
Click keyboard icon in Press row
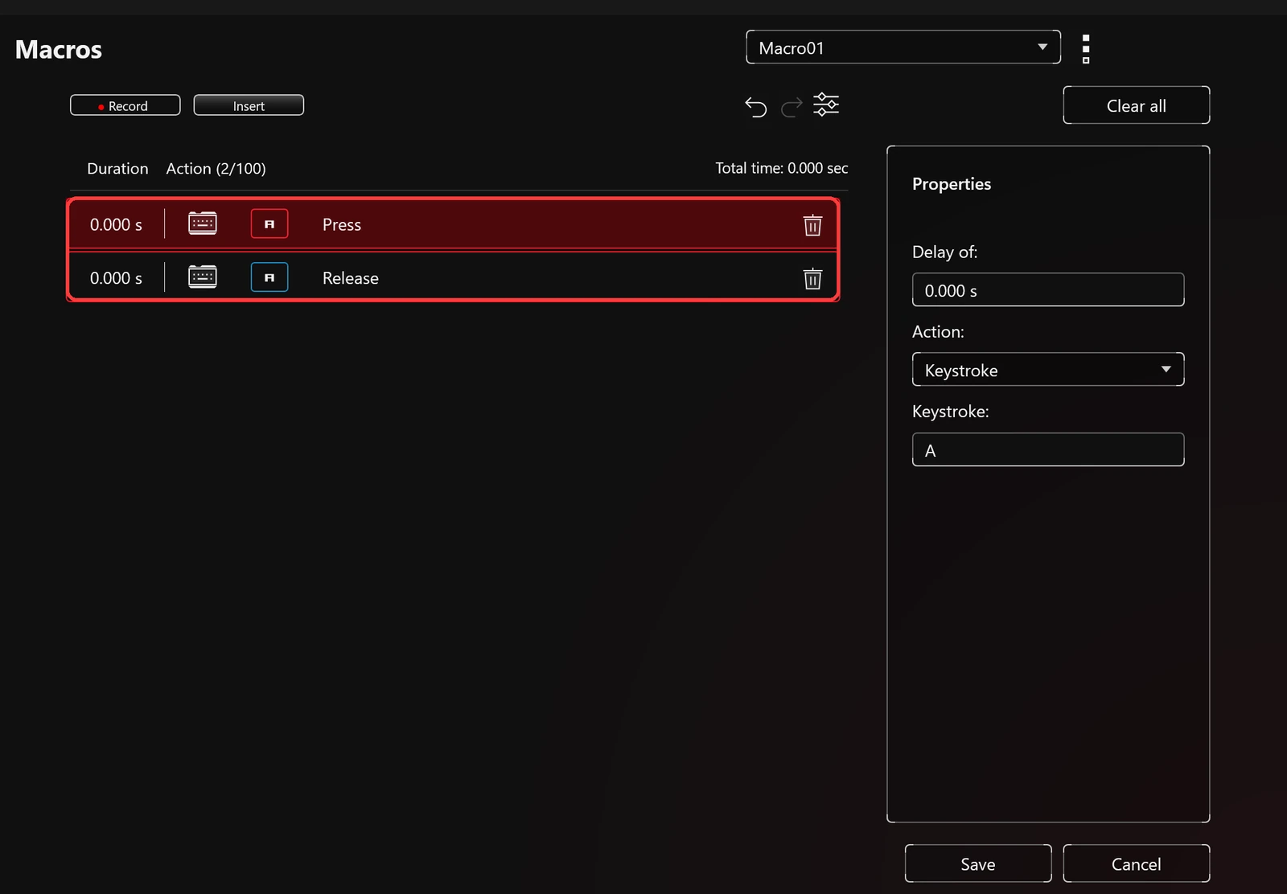pyautogui.click(x=203, y=223)
